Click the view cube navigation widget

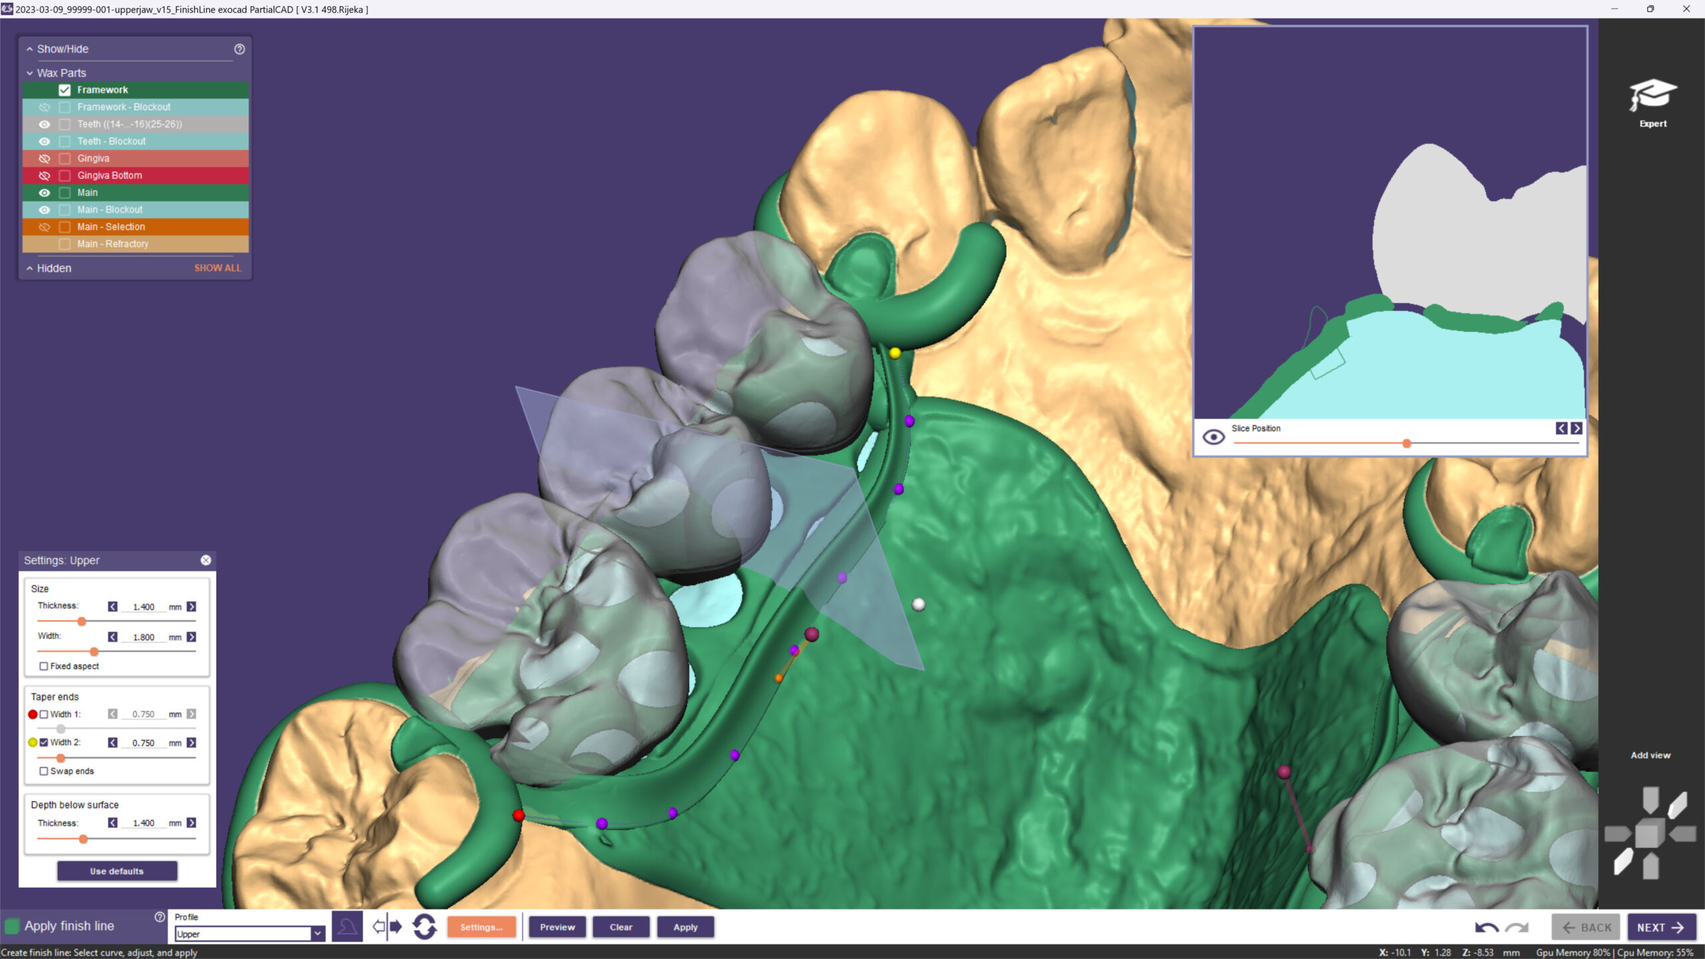[x=1649, y=833]
